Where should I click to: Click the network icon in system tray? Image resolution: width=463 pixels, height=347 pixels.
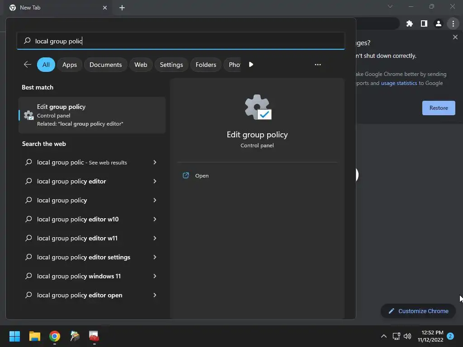(396, 336)
